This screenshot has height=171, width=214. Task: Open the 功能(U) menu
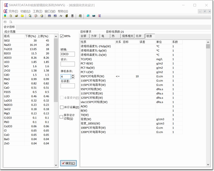(x=25, y=11)
